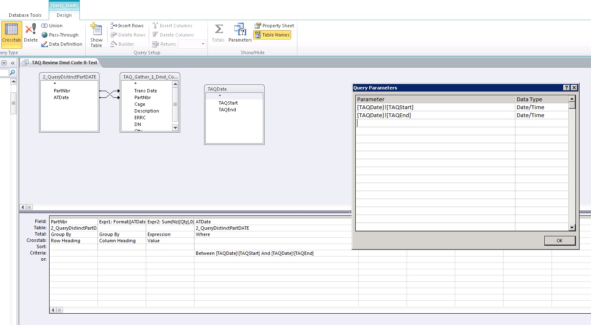Image resolution: width=591 pixels, height=325 pixels.
Task: Click Insert Columns in Query Setup
Action: [x=172, y=26]
